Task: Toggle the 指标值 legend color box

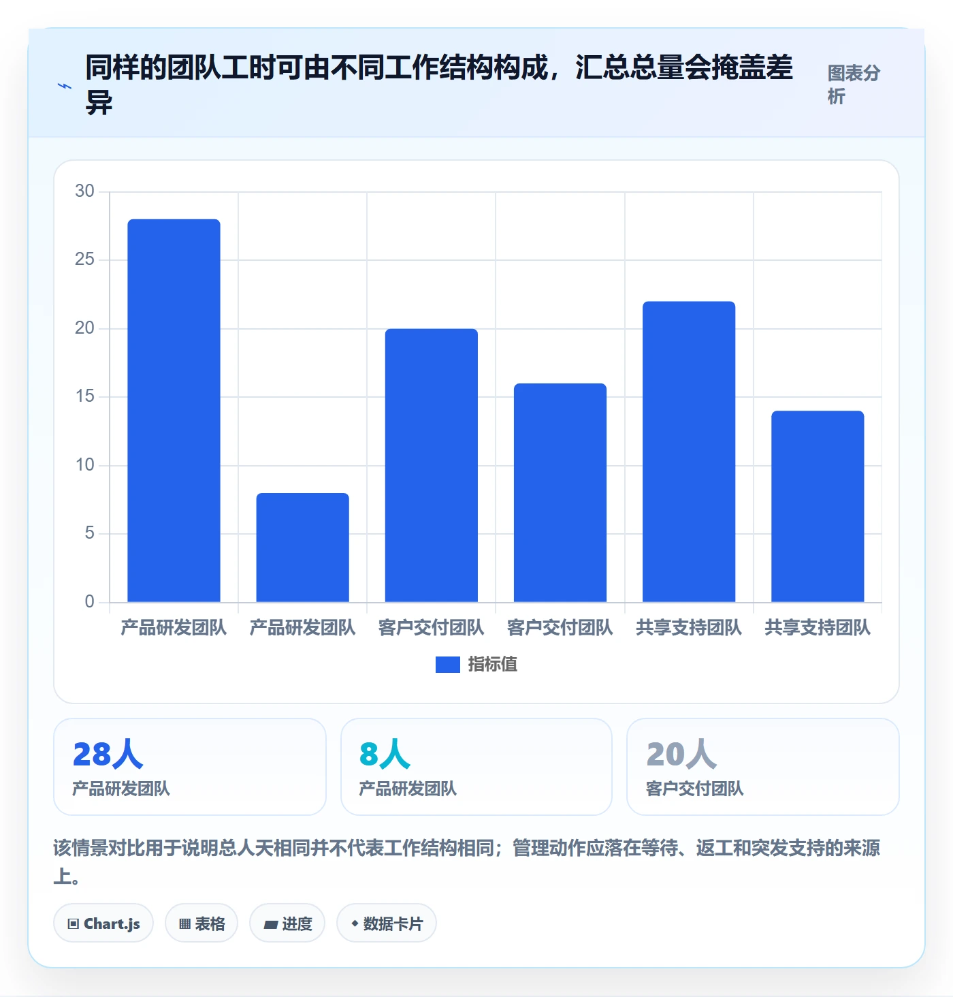Action: tap(448, 664)
